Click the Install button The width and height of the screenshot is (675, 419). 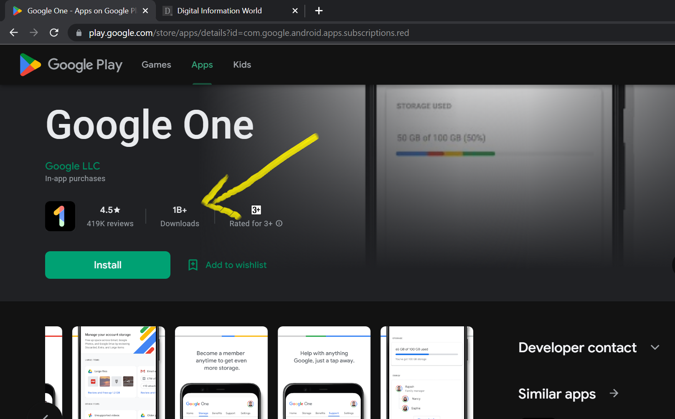(108, 265)
